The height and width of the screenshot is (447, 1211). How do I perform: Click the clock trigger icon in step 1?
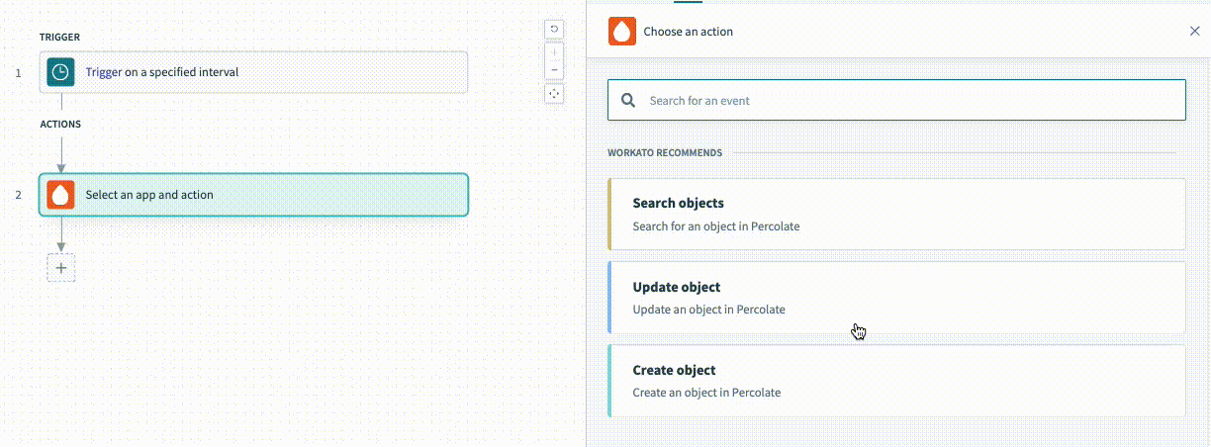point(61,72)
